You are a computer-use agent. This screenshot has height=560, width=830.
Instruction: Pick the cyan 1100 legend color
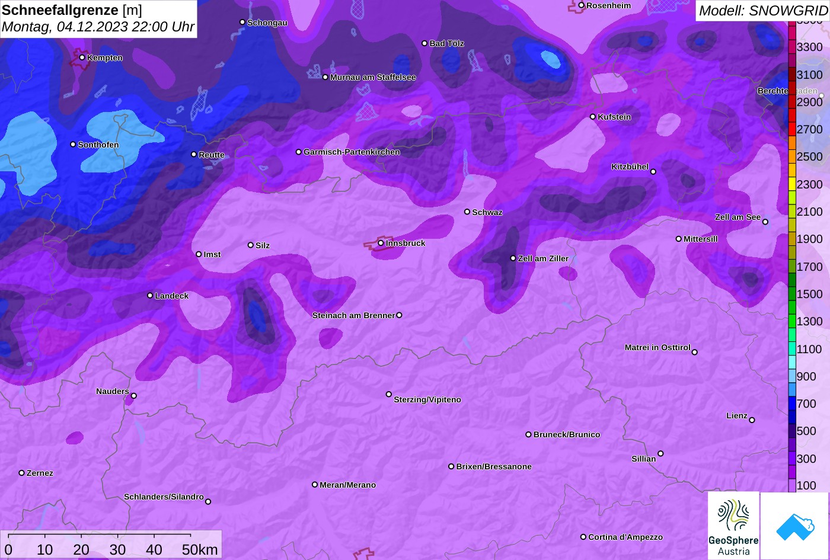tap(792, 349)
